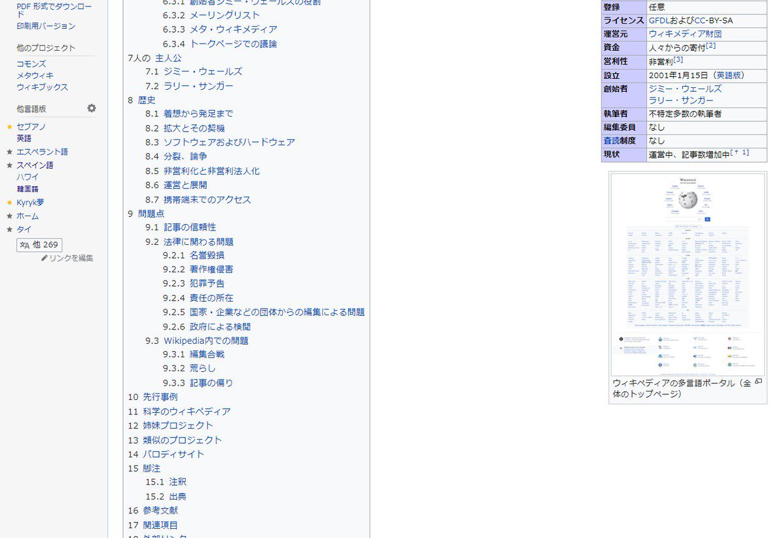
Task: Click PDF 形式でダウンロード in the sidebar
Action: click(54, 10)
